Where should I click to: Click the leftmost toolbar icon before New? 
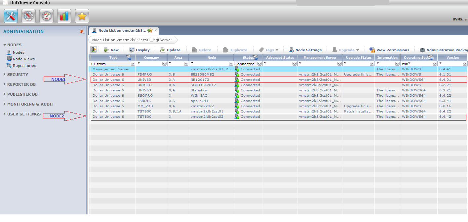point(94,50)
